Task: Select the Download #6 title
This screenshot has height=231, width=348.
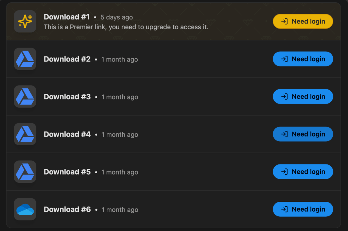Action: (67, 209)
